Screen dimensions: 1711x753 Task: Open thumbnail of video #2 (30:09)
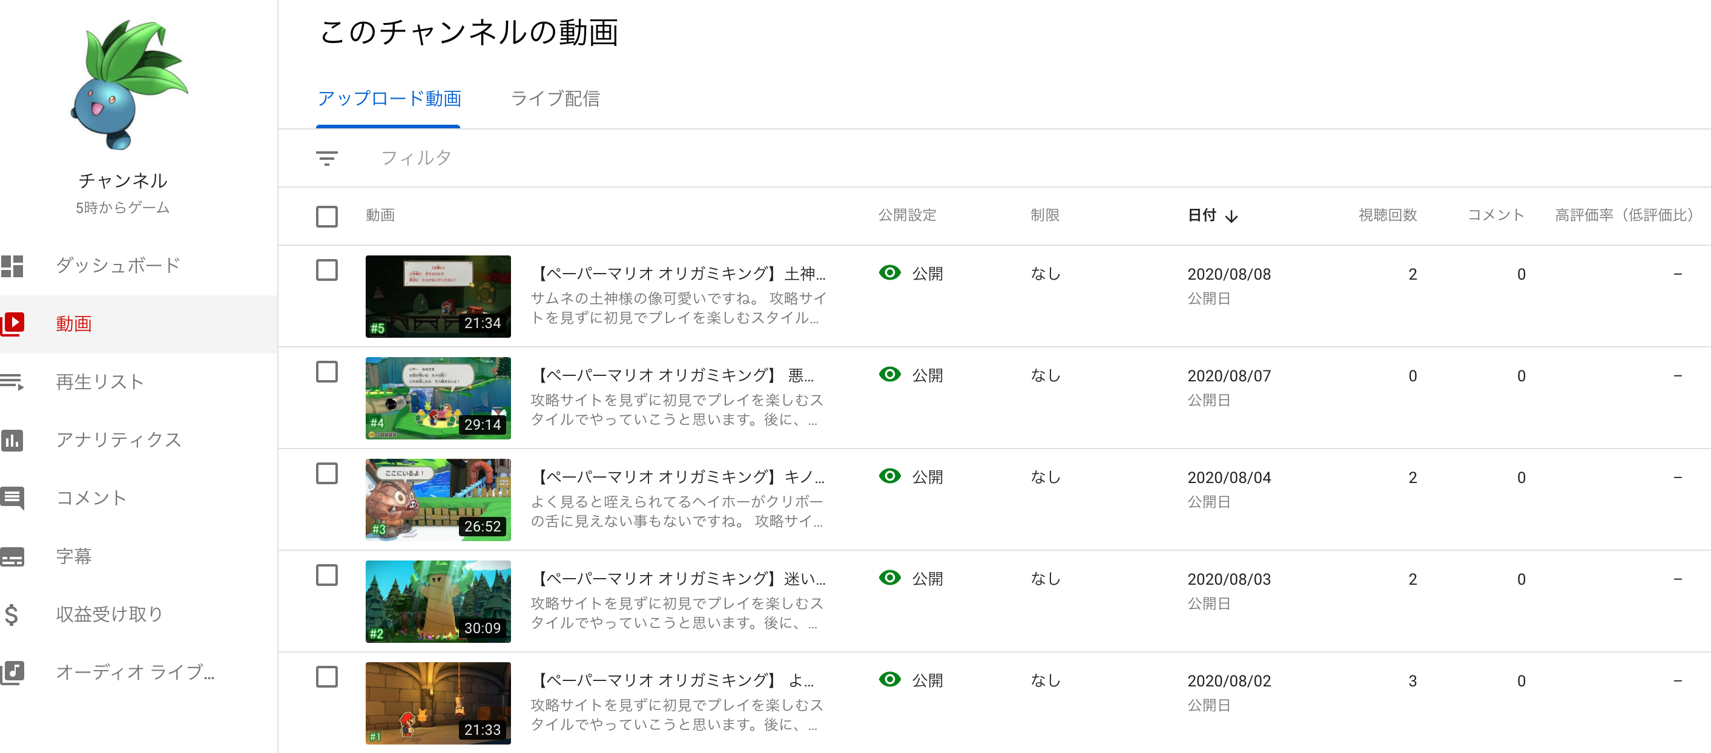(438, 602)
